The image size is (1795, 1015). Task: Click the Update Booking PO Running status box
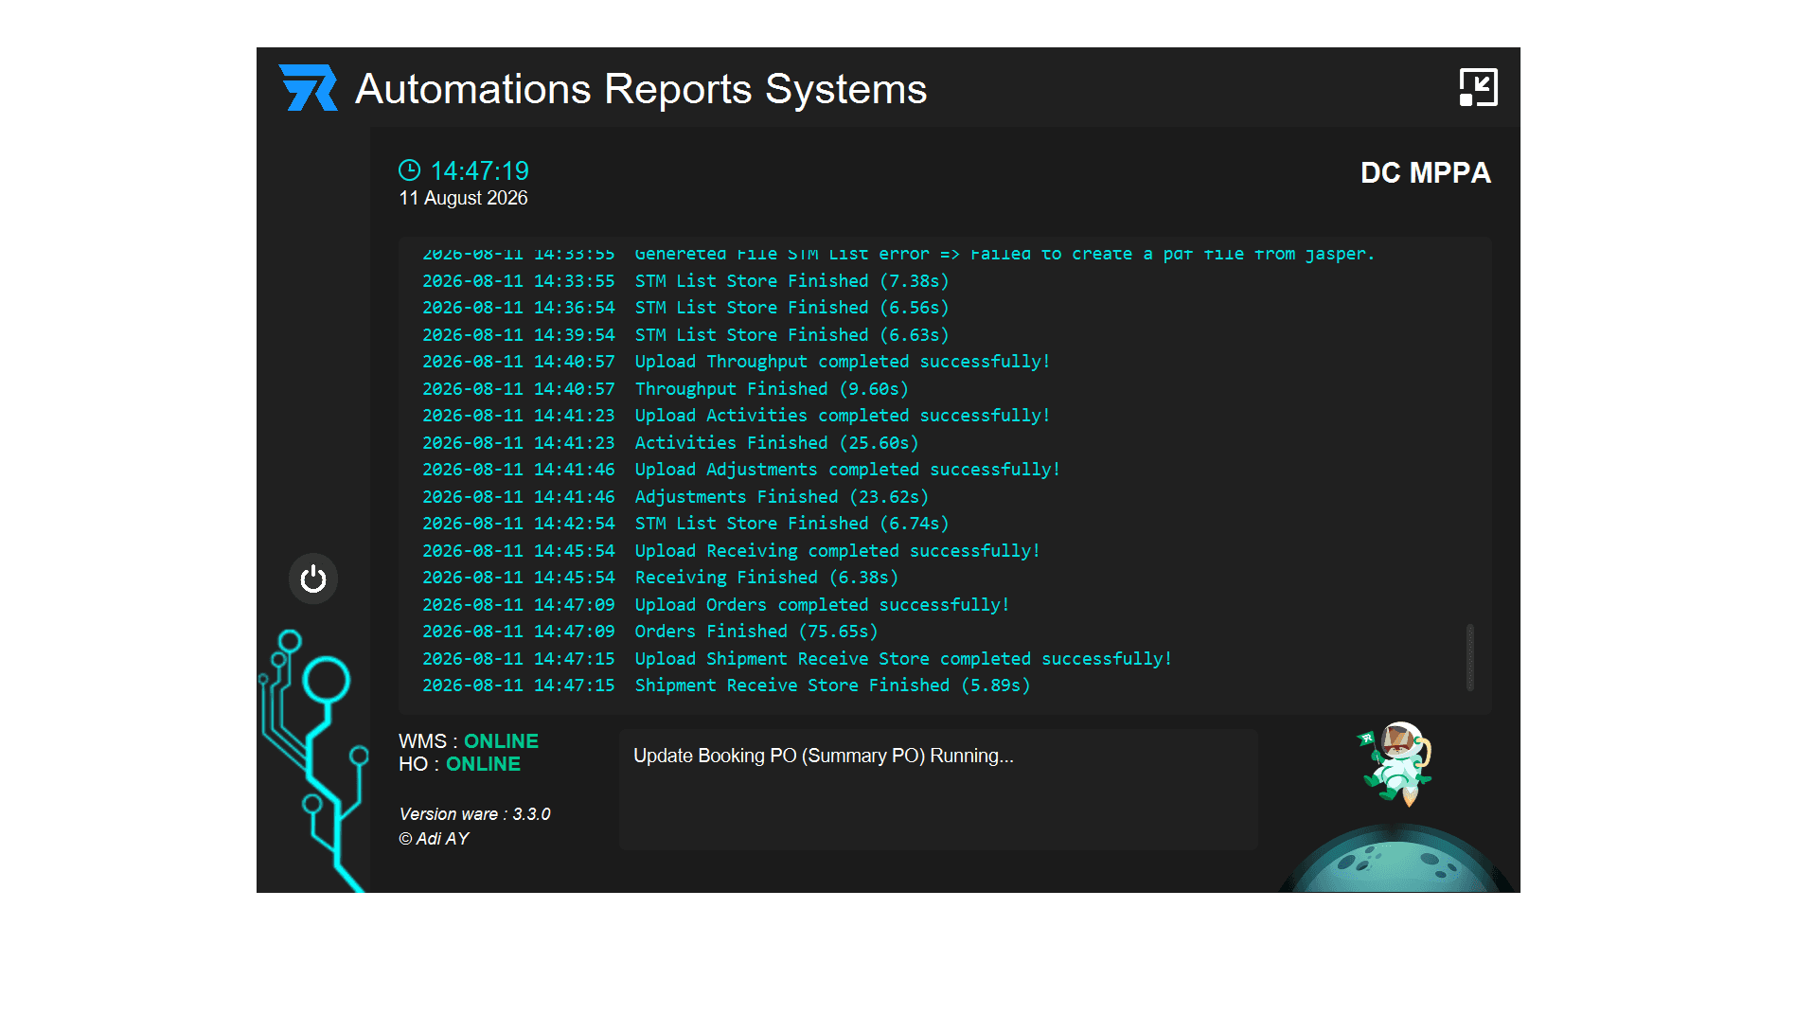coord(938,789)
